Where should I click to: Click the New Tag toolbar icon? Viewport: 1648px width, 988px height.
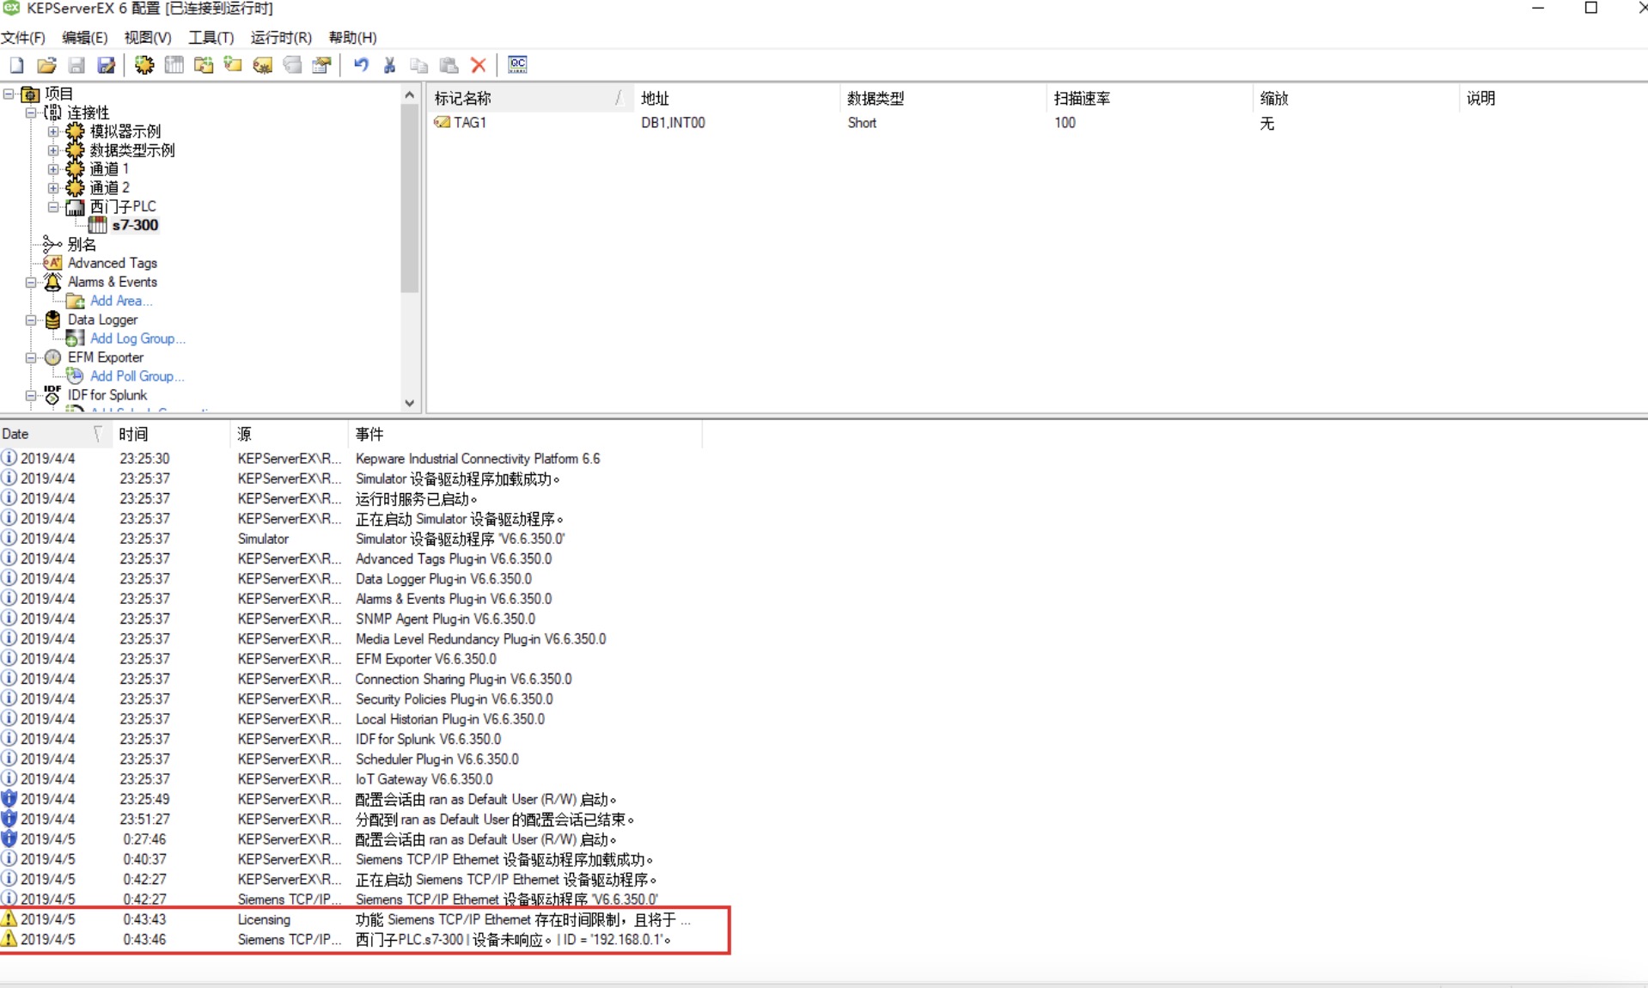[233, 64]
